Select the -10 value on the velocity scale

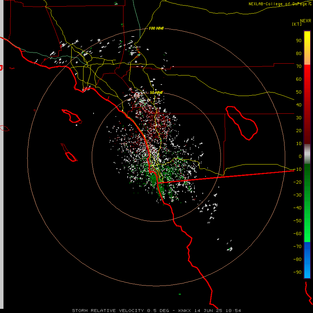pyautogui.click(x=297, y=169)
